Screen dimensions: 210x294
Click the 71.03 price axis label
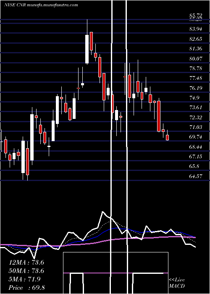(x=196, y=127)
